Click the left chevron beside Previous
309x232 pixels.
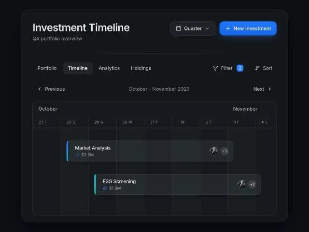coord(40,89)
